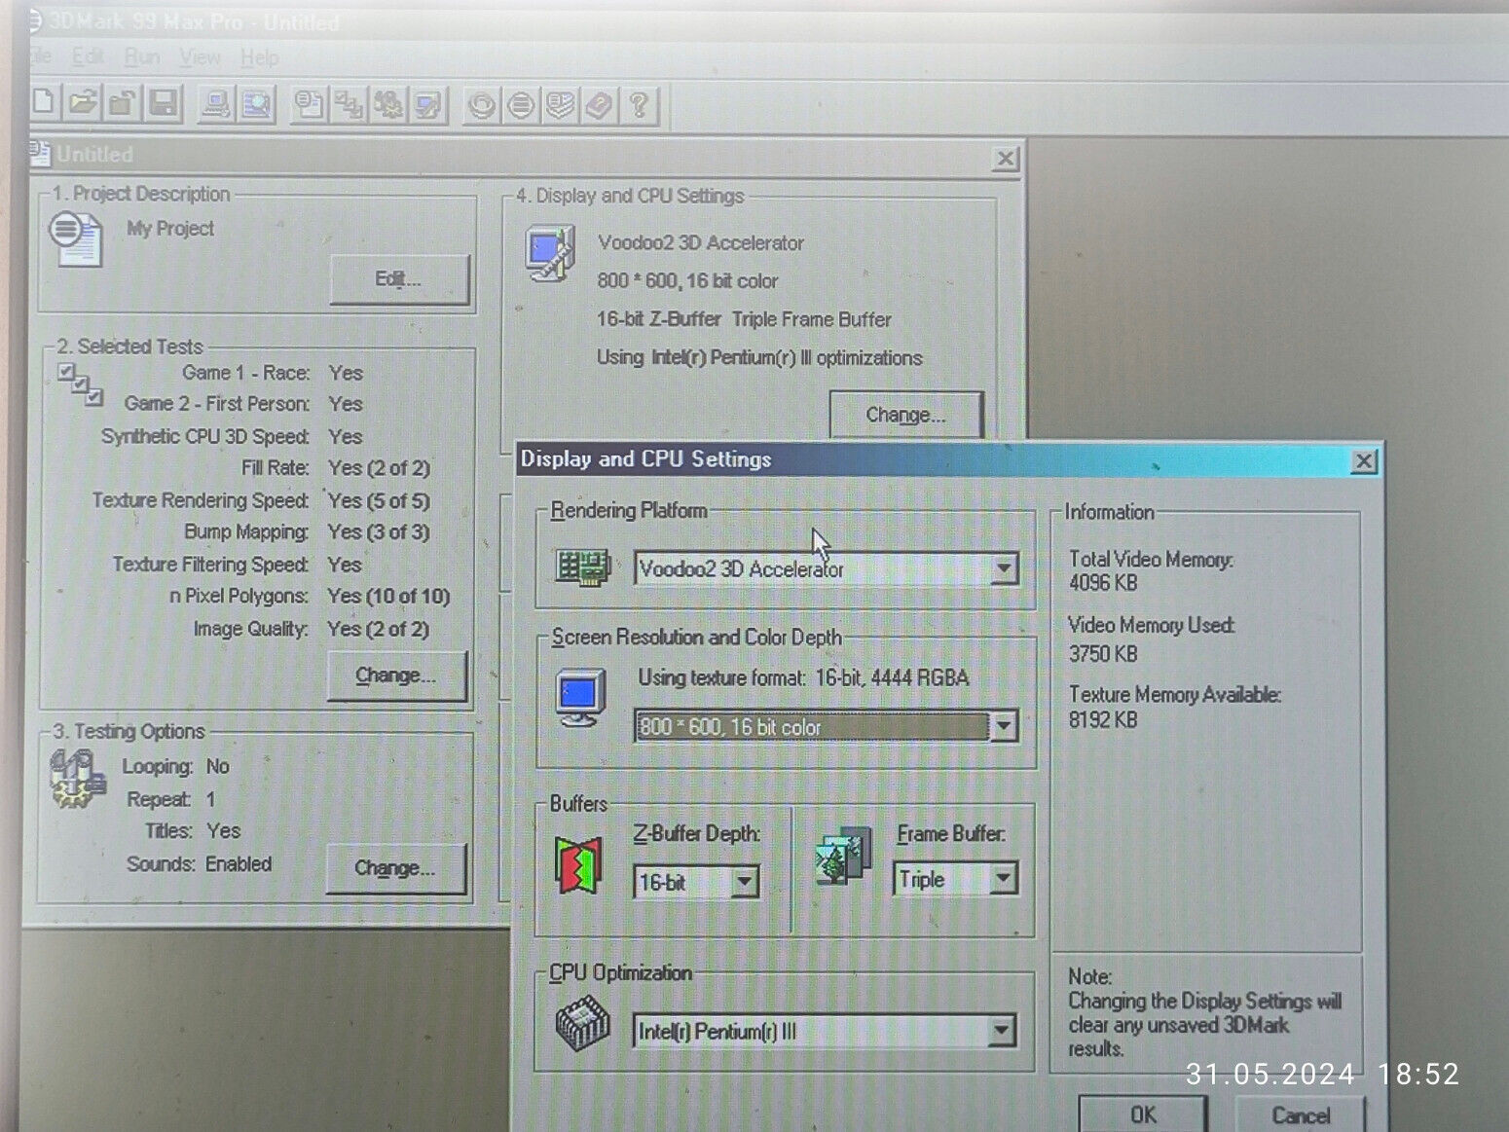Screen dimensions: 1509x1132
Task: Click Edit... in Project Description
Action: pos(399,279)
